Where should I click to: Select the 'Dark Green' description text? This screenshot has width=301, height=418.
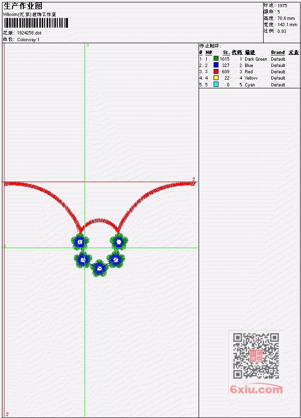click(x=256, y=59)
